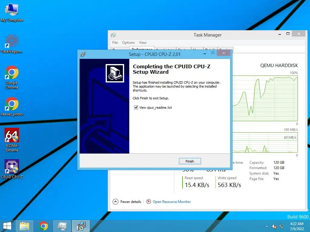Open the network tray icon

[x=281, y=226]
